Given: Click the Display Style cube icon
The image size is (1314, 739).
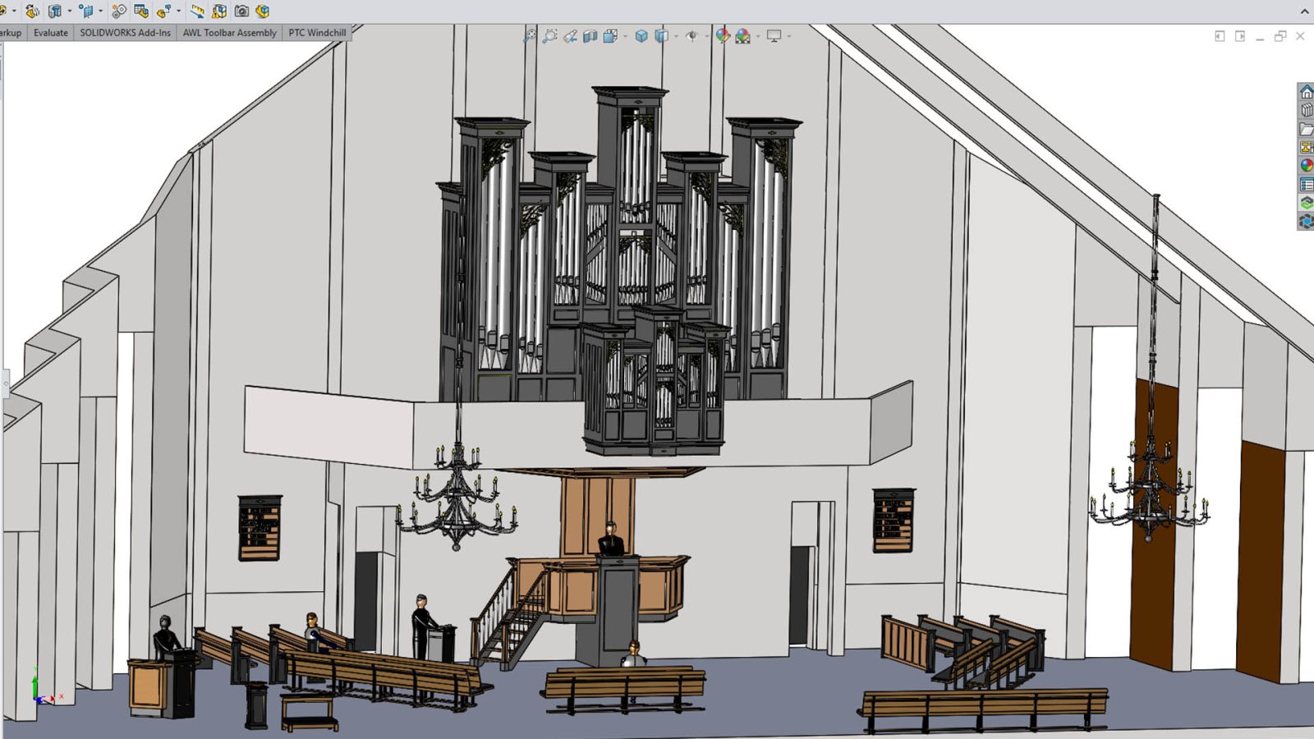Looking at the screenshot, I should pyautogui.click(x=641, y=36).
